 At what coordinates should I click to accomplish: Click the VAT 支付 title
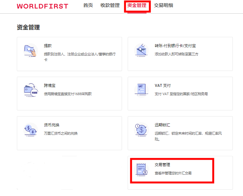pyautogui.click(x=162, y=86)
